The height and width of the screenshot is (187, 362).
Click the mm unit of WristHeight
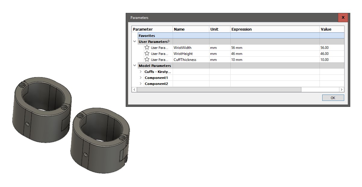point(220,54)
